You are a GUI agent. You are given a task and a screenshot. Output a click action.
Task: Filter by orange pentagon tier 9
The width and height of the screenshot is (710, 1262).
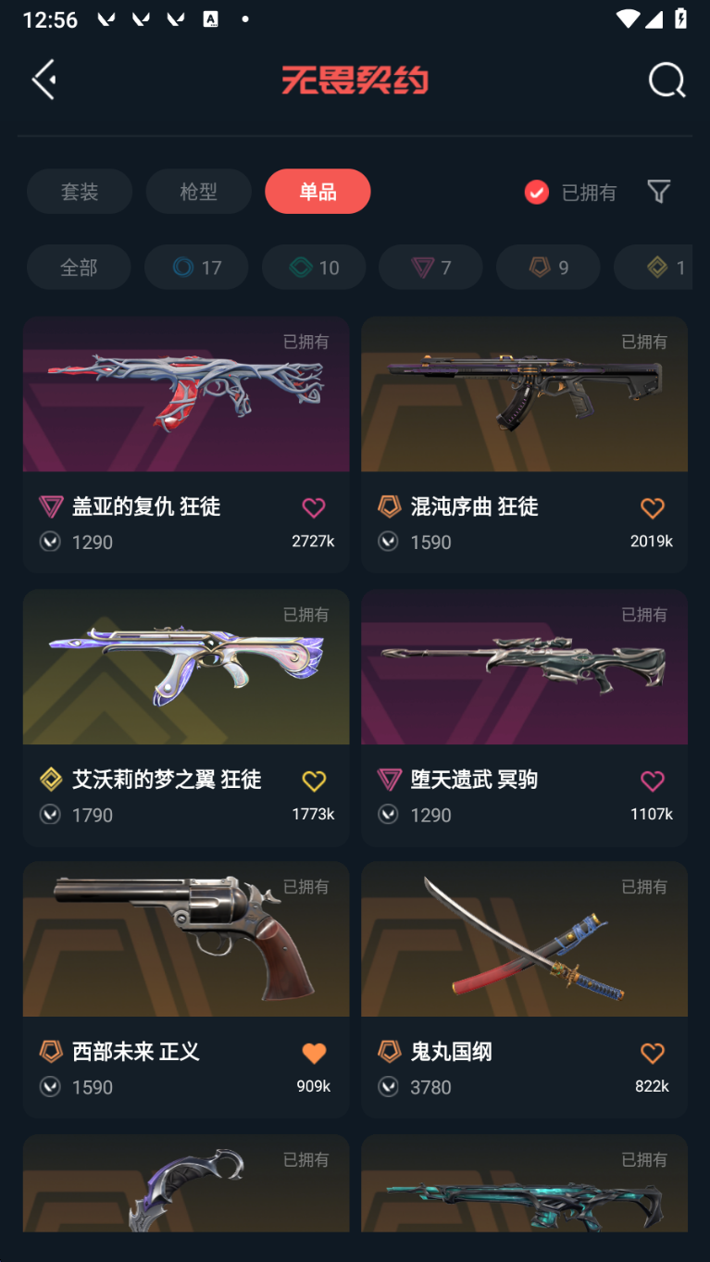[x=548, y=268]
